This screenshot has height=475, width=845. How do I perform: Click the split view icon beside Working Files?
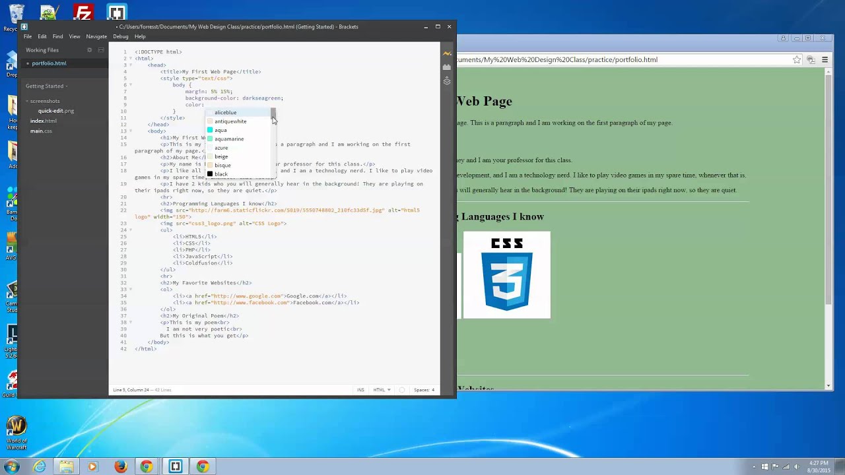coord(101,50)
